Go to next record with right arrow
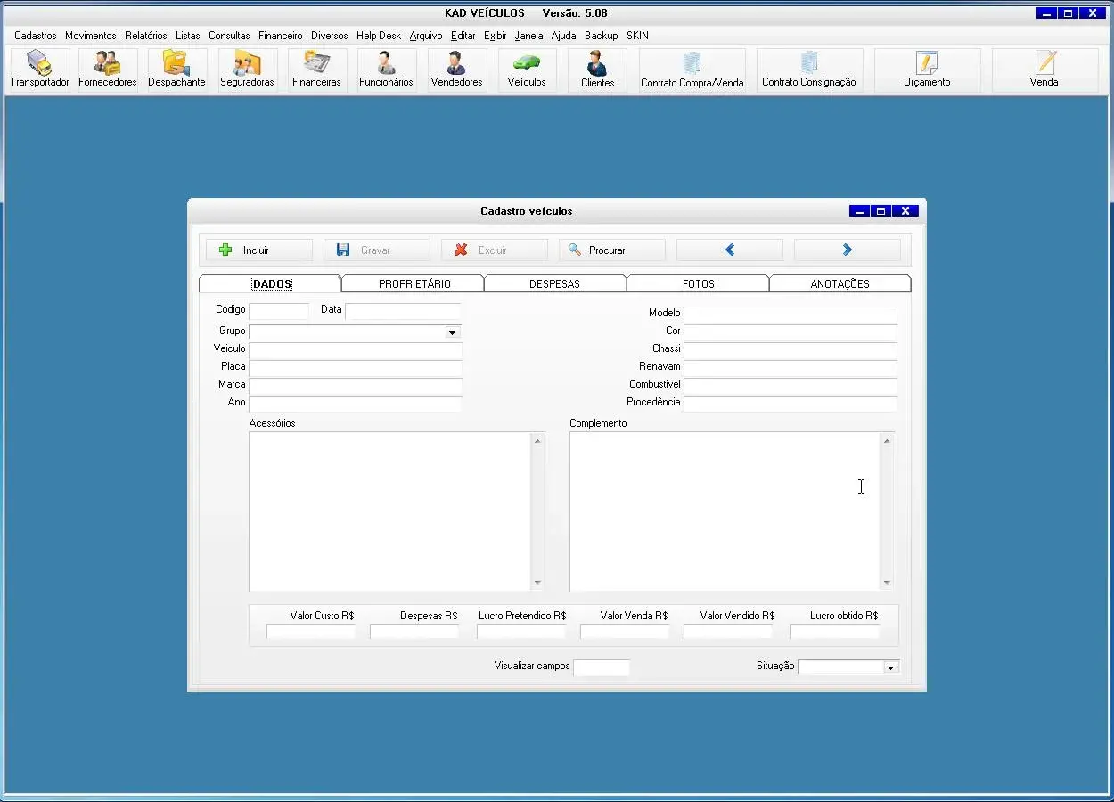This screenshot has height=802, width=1114. point(847,250)
